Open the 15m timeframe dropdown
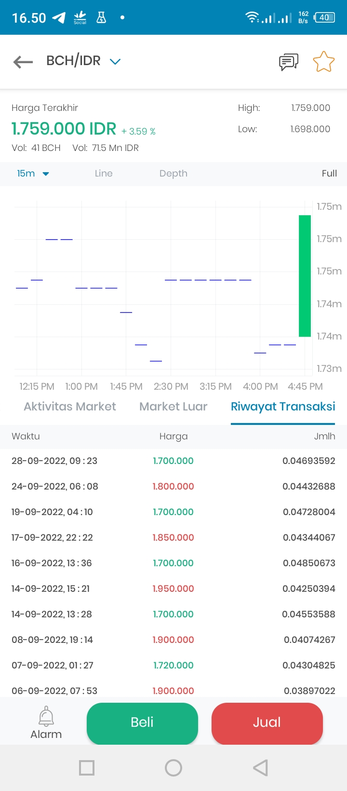The height and width of the screenshot is (791, 347). coord(33,174)
